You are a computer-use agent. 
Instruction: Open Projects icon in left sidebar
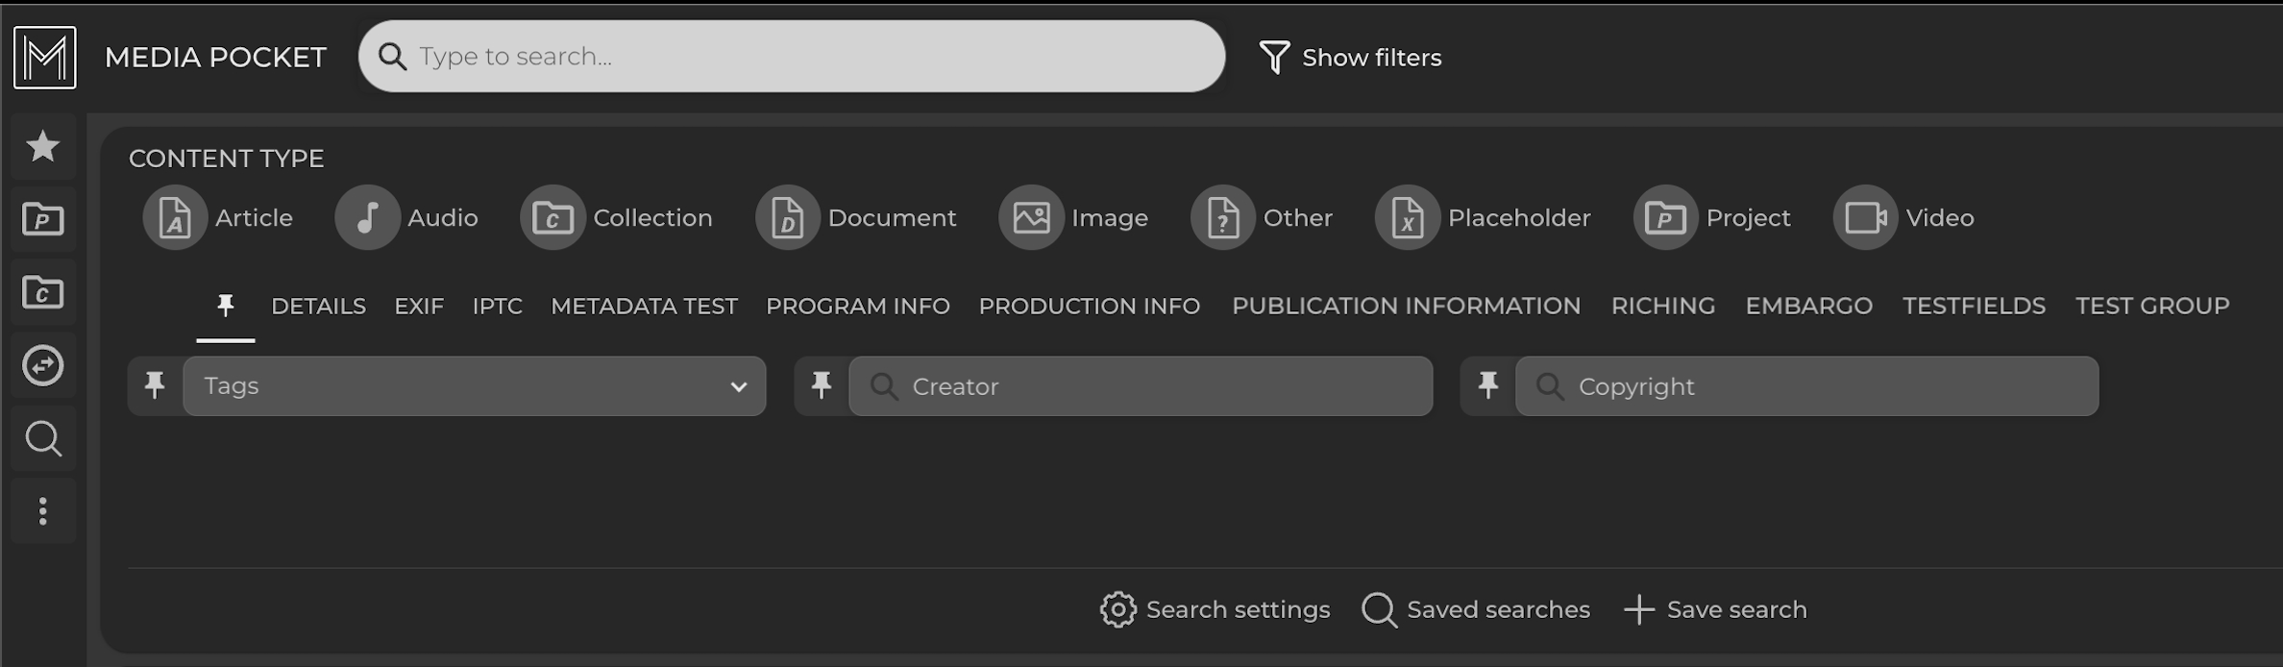tap(42, 220)
